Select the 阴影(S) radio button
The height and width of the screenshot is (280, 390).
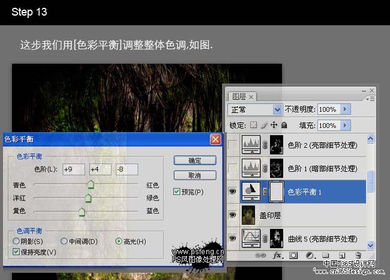pyautogui.click(x=16, y=241)
